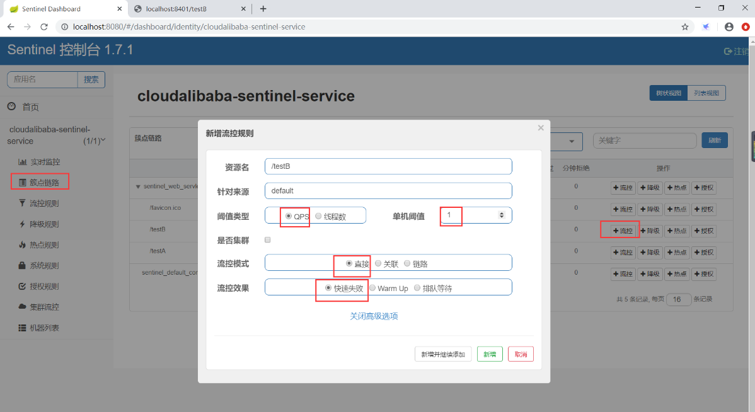
Task: Click the green 新增 button
Action: 490,354
